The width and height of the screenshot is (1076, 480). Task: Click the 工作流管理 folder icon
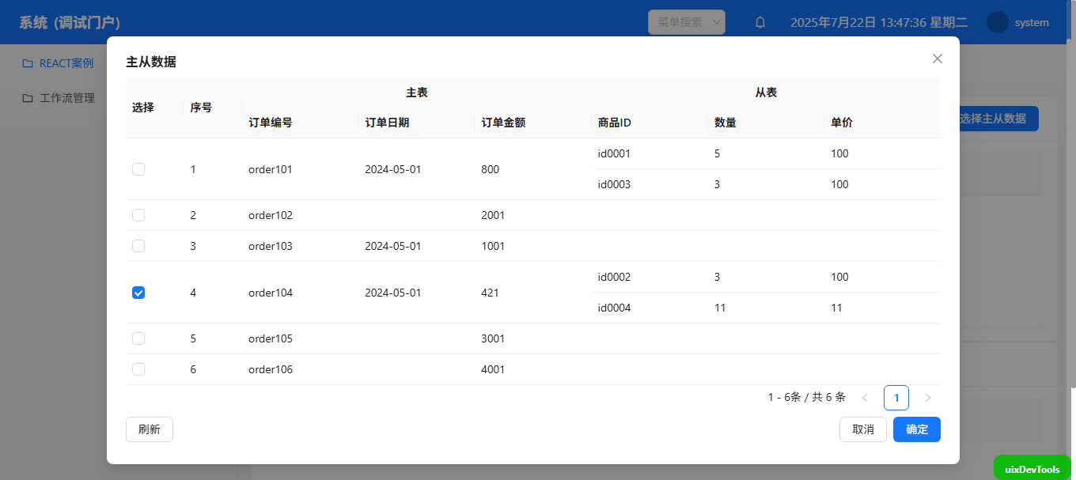tap(28, 98)
